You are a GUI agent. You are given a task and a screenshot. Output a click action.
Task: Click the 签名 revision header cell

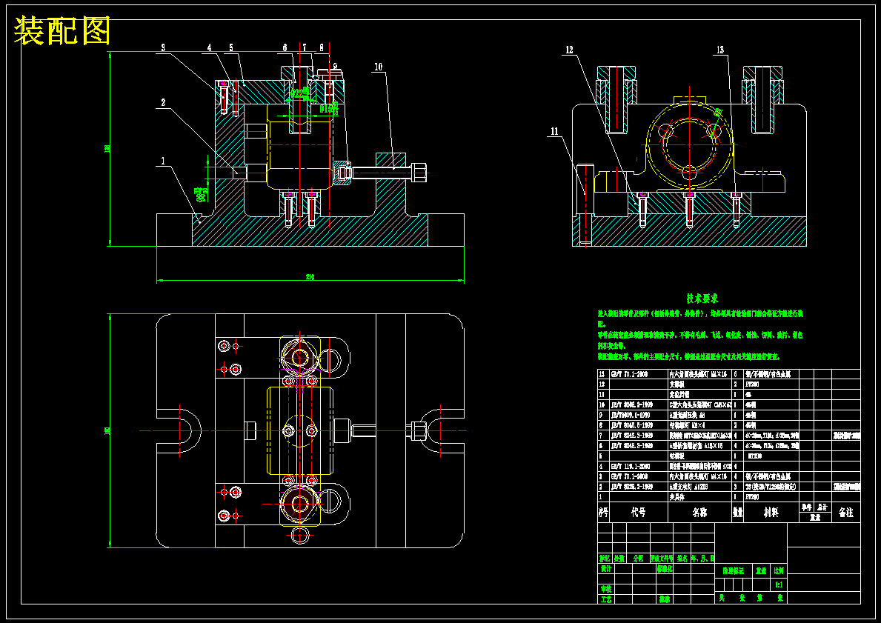click(682, 559)
